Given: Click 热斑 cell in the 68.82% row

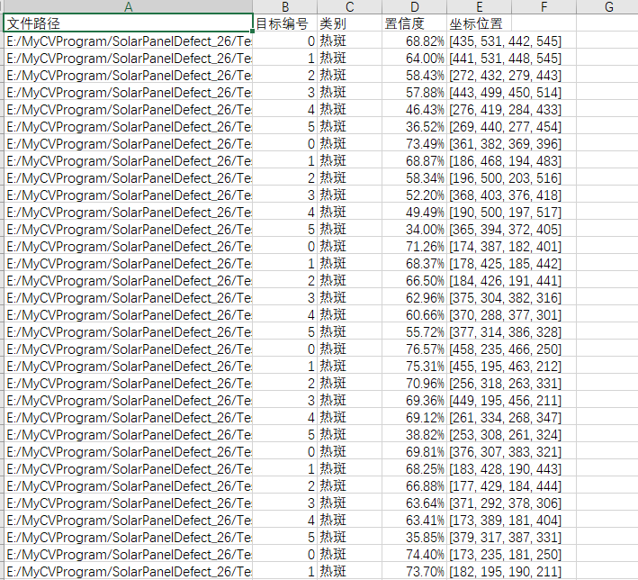Looking at the screenshot, I should click(349, 41).
